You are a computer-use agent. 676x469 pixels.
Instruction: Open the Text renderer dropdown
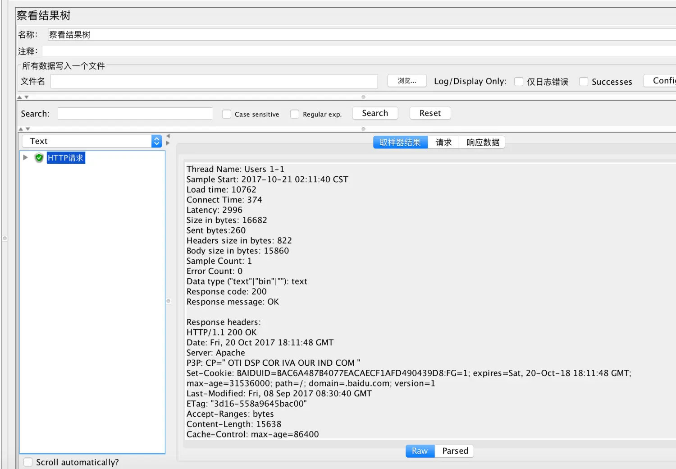point(92,141)
